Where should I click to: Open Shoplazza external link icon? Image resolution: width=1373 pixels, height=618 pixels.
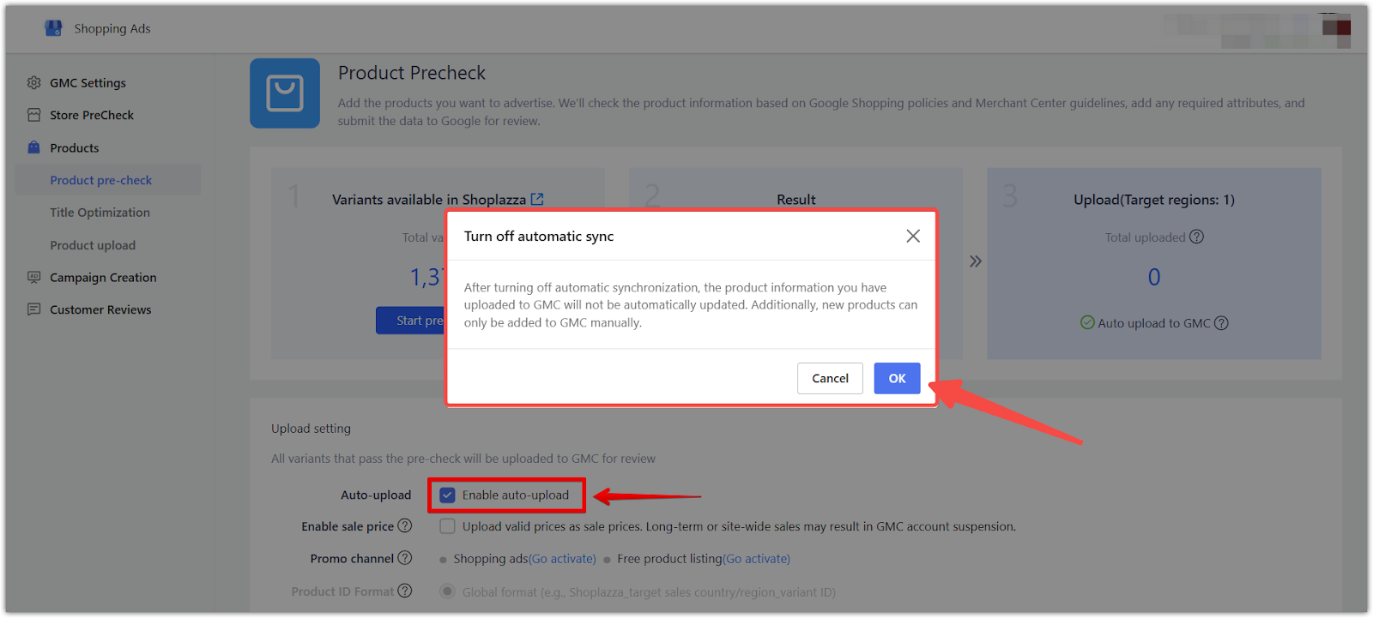tap(537, 199)
